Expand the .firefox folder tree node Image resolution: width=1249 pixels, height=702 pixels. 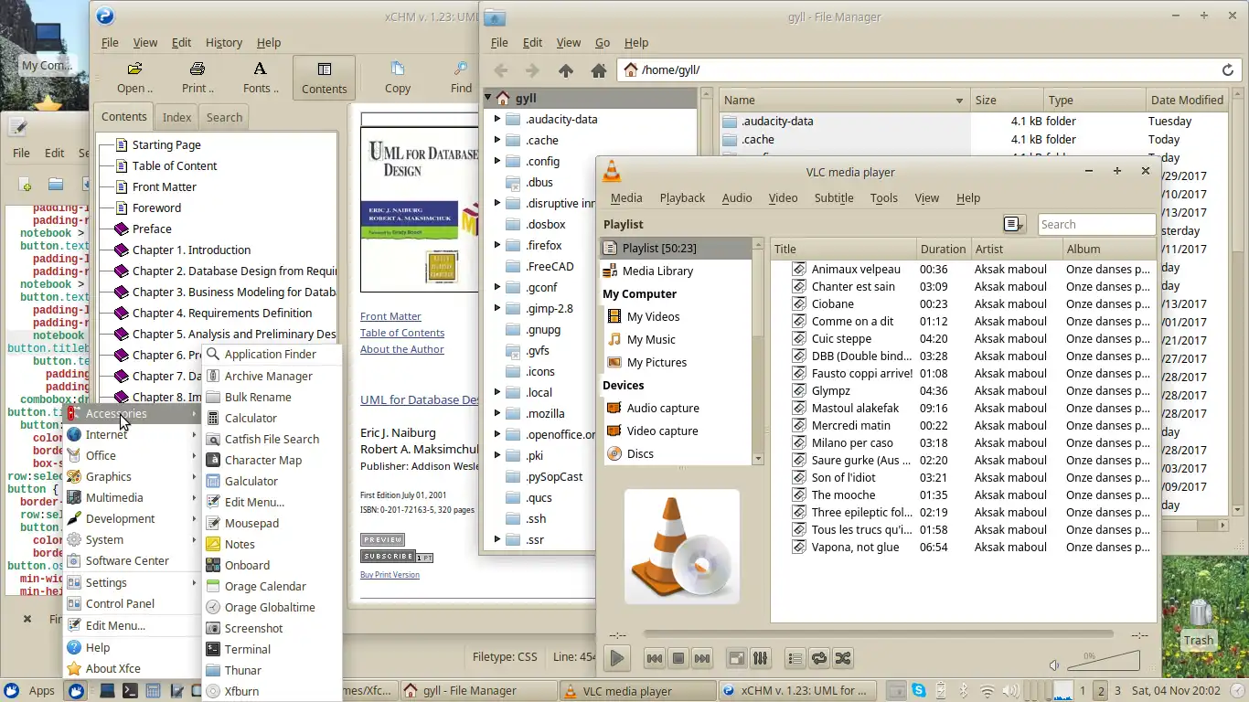coord(497,245)
